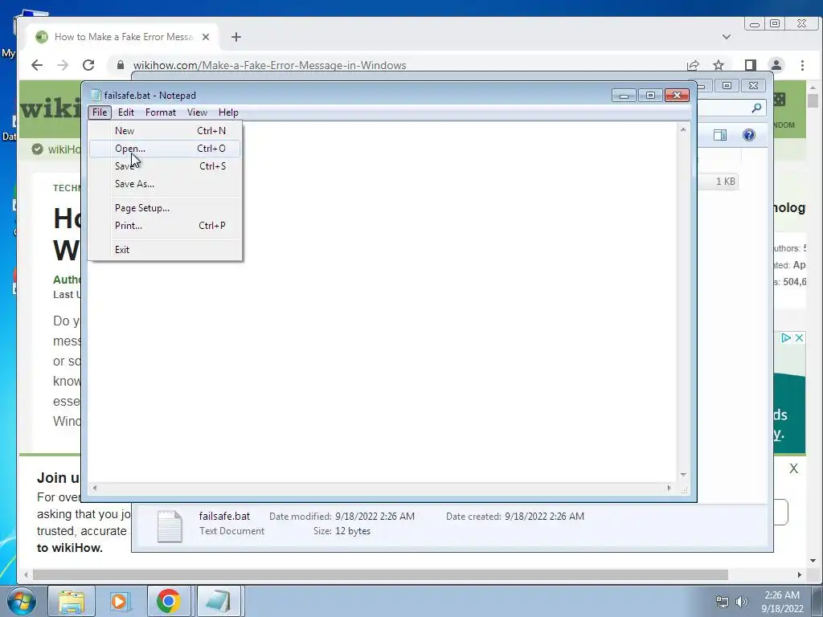823x617 pixels.
Task: Choose Exit from the File menu
Action: [x=165, y=250]
